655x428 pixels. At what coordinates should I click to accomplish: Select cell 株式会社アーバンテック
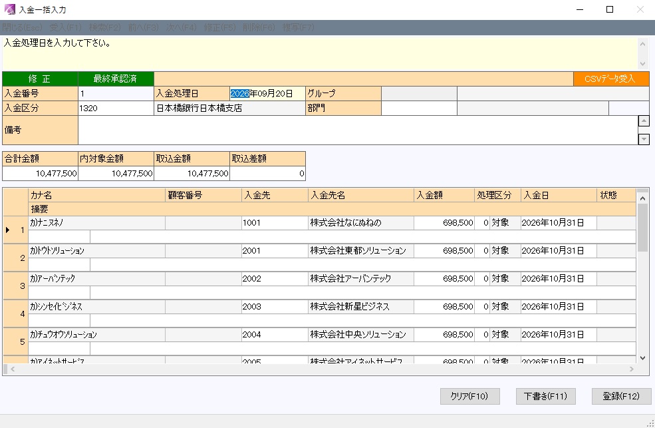(361, 279)
